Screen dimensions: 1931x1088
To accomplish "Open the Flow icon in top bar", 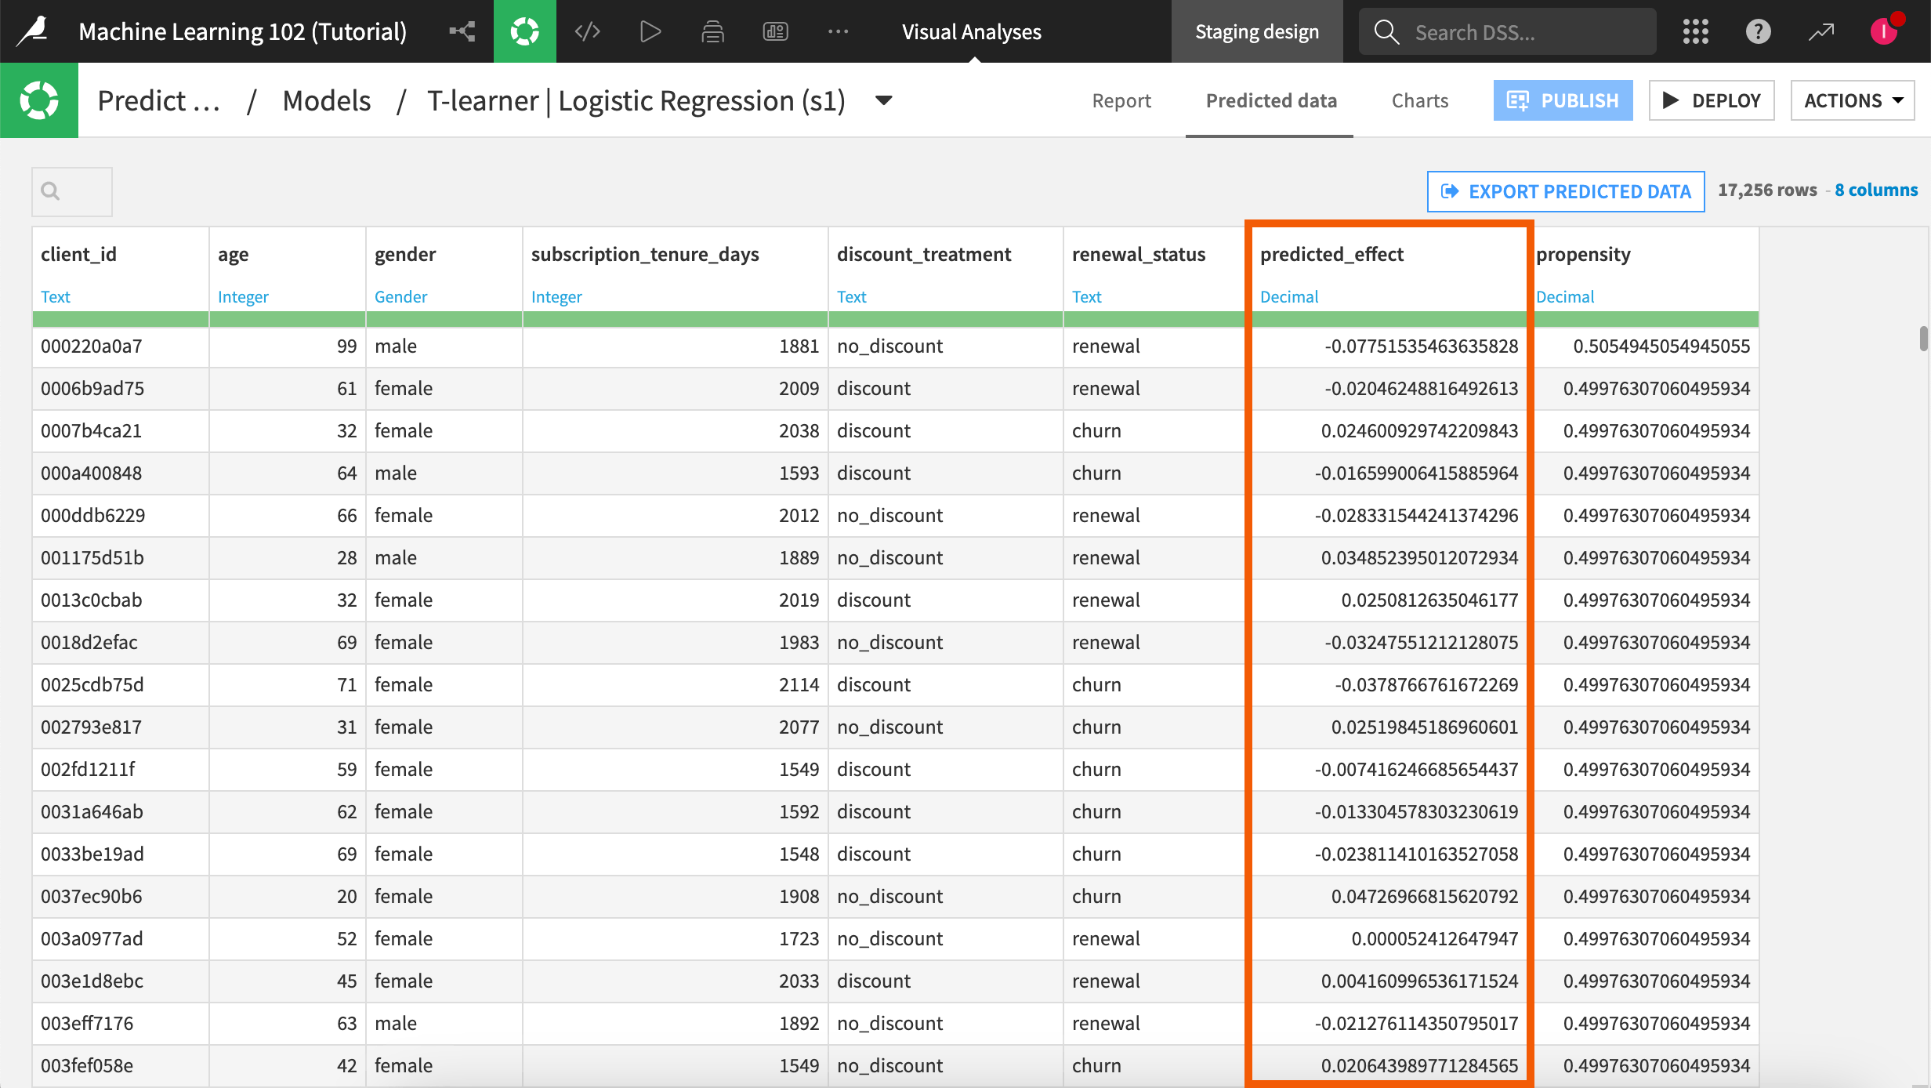I will [462, 31].
